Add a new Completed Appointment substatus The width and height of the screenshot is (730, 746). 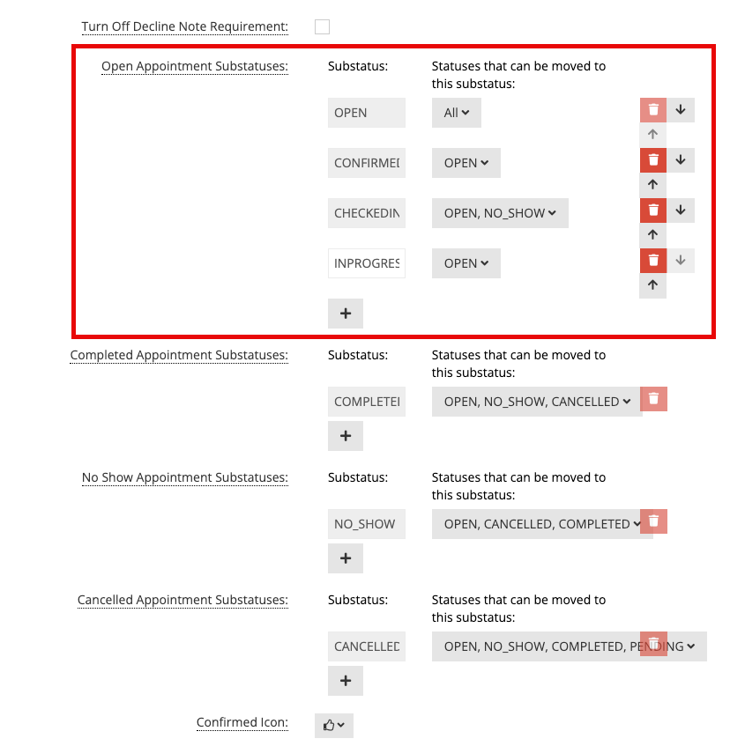tap(346, 436)
